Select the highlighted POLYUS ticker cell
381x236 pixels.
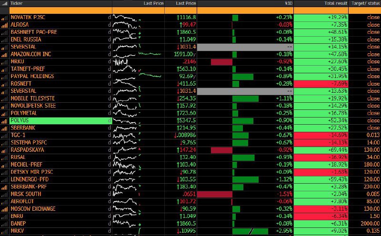click(x=61, y=121)
